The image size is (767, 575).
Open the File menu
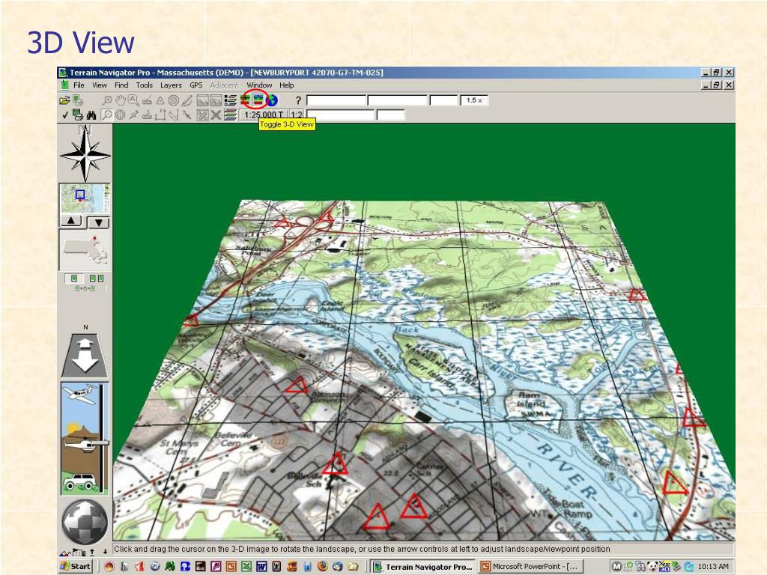[x=79, y=85]
